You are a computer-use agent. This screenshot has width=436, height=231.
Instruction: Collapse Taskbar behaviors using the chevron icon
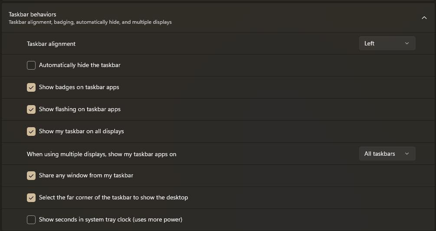(424, 18)
